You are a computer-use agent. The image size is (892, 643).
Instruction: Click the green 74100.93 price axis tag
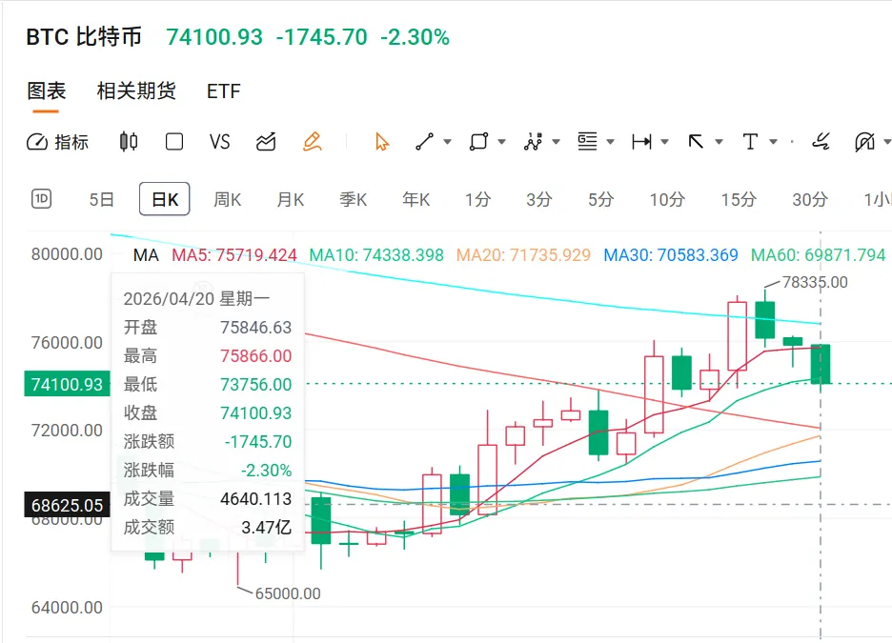pos(67,384)
